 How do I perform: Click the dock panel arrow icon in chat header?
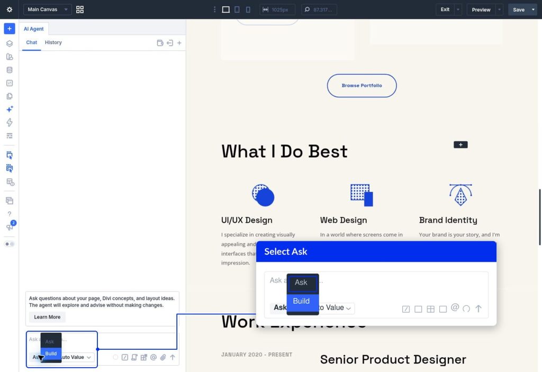[170, 43]
